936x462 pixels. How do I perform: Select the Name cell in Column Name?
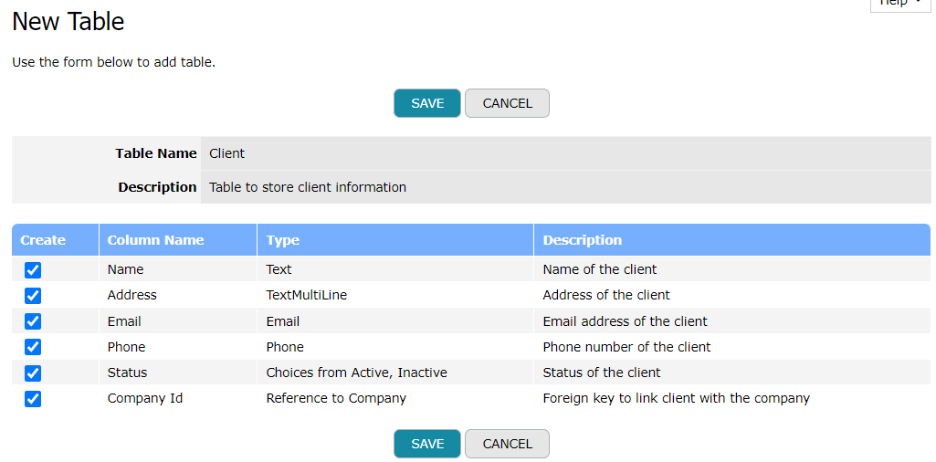[178, 269]
